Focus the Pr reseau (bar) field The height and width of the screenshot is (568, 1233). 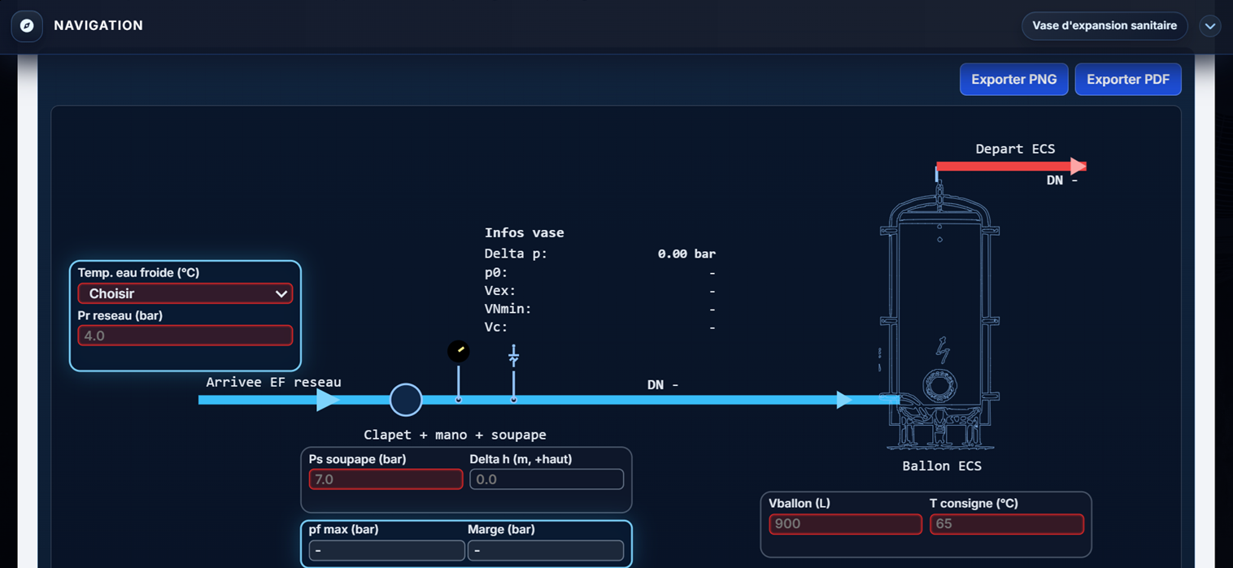coord(185,336)
